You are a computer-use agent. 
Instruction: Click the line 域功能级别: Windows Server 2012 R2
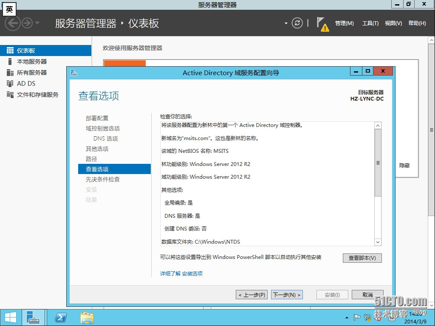(x=206, y=177)
